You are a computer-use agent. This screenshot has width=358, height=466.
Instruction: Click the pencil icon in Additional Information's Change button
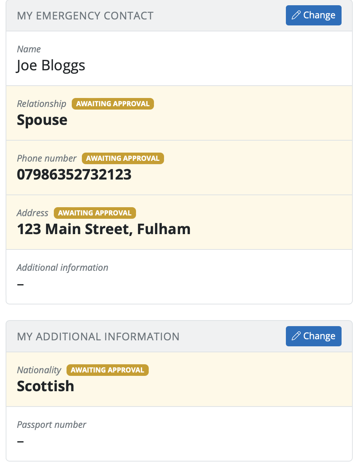(x=296, y=336)
